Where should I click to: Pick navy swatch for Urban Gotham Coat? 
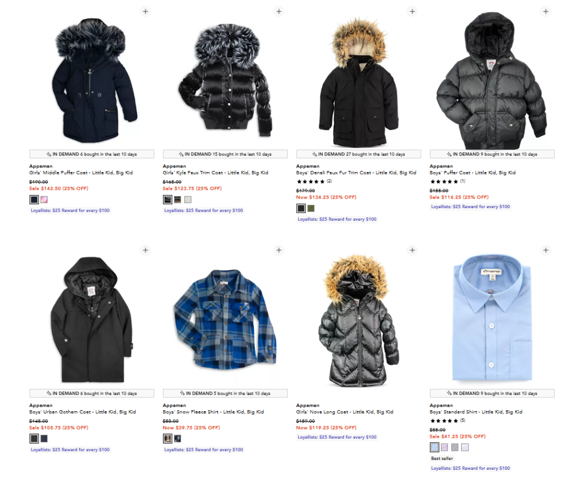(x=44, y=438)
